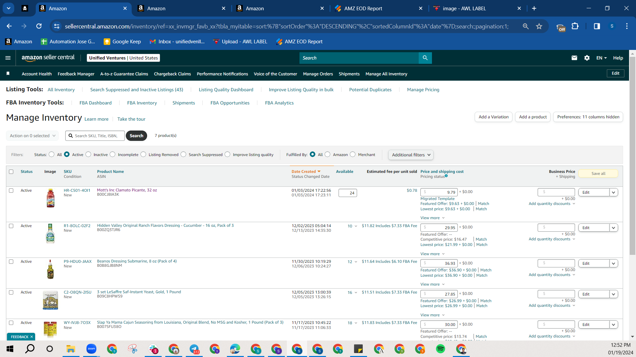Image resolution: width=636 pixels, height=357 pixels.
Task: Sort by the Date Created column header
Action: [x=306, y=172]
